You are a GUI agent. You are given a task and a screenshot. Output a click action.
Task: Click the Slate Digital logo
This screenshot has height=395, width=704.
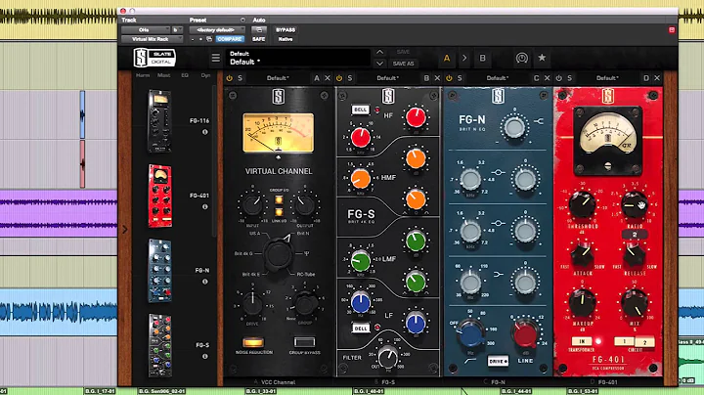coord(154,58)
